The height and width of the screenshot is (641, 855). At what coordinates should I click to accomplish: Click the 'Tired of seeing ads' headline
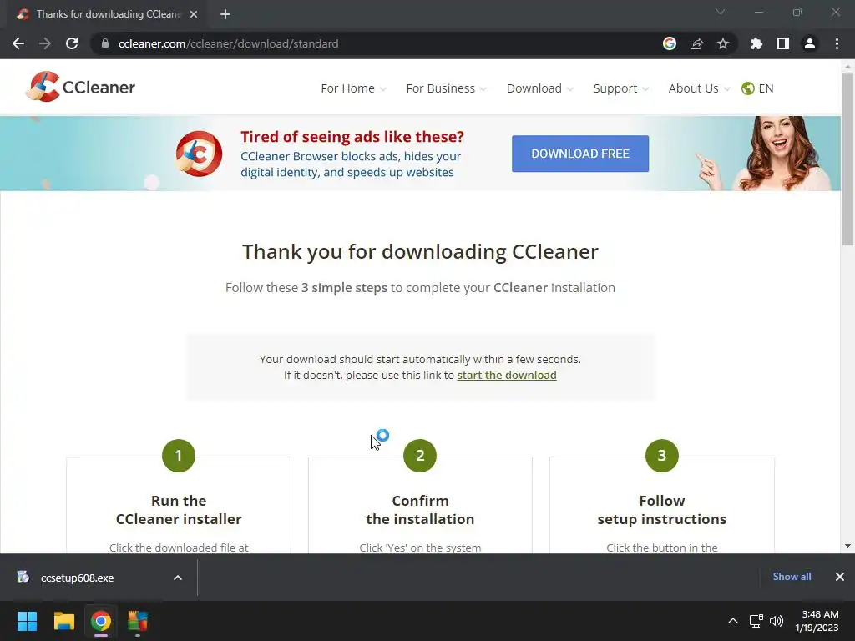click(x=352, y=136)
